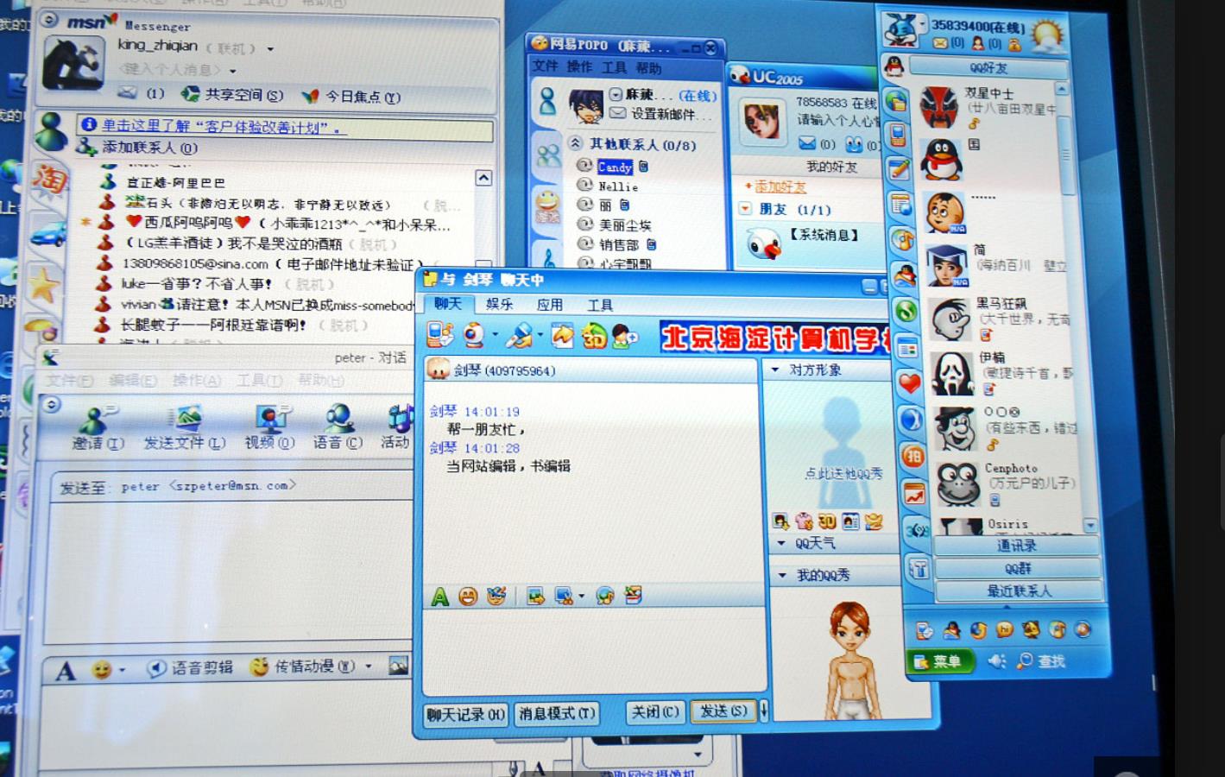This screenshot has width=1225, height=777.
Task: Open the font settings icon in QQ chat
Action: click(x=440, y=595)
